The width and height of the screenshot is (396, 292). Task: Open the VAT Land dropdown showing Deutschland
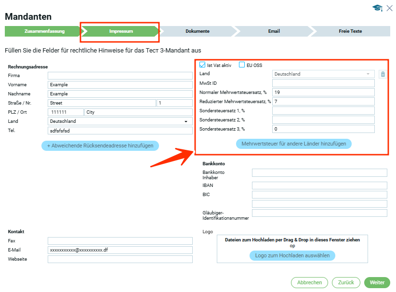(x=323, y=74)
